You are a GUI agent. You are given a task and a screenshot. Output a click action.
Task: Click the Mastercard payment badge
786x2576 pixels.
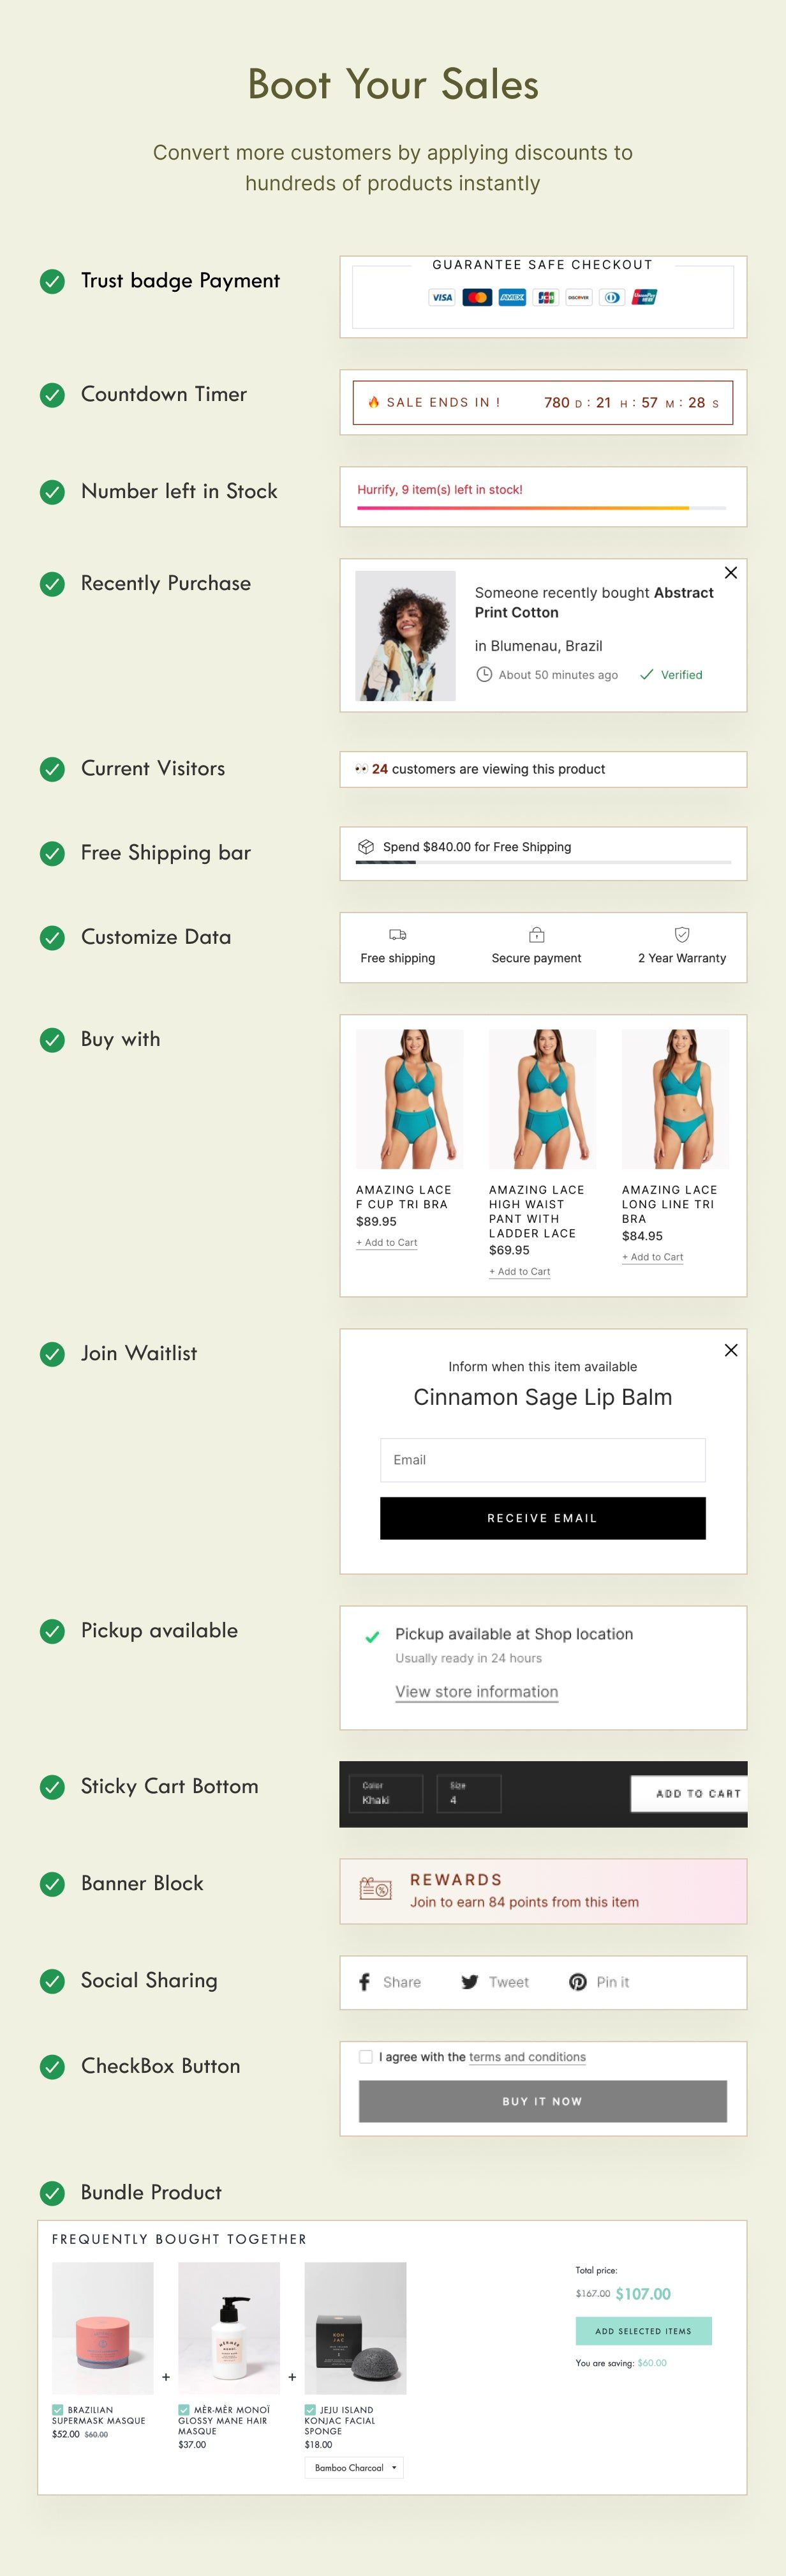[477, 297]
